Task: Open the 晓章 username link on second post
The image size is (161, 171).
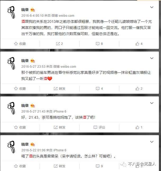Action: 25,61
